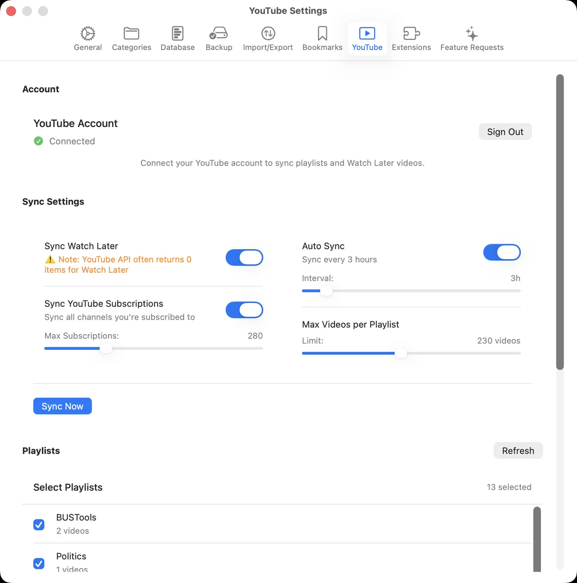Go to Import/Export tab
Screen dimensions: 577x583
pyautogui.click(x=268, y=39)
